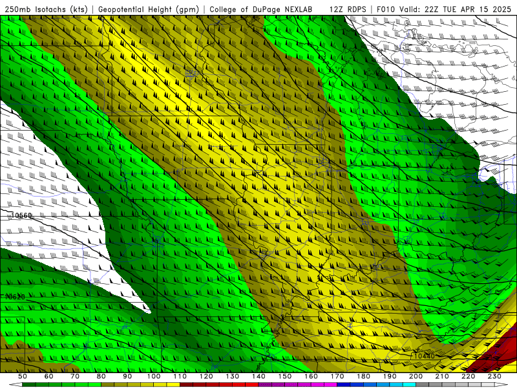Select the 'Geopotential Height (gpm)' header label
The height and width of the screenshot is (388, 517).
point(149,9)
